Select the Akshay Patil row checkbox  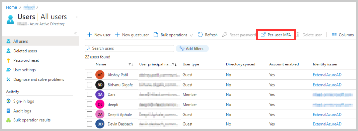89,75
